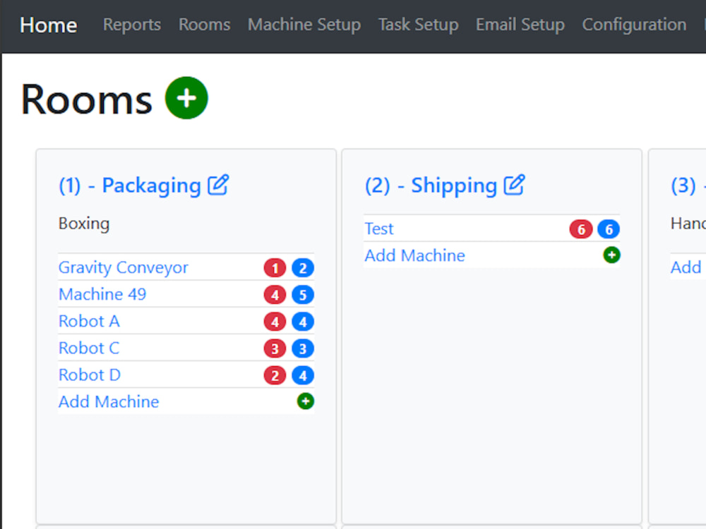Screen dimensions: 706x529
Task: Navigate to Machine Setup
Action: coord(304,25)
